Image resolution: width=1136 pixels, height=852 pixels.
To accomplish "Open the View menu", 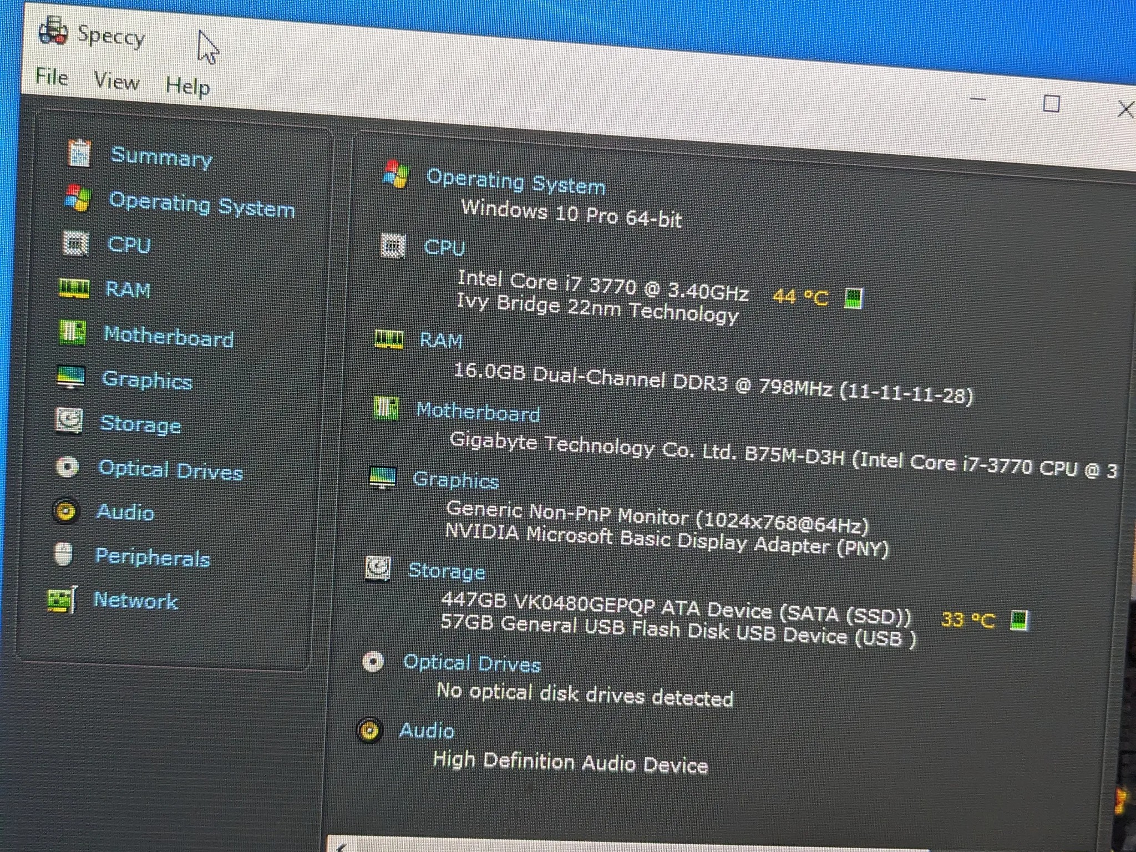I will tap(116, 81).
